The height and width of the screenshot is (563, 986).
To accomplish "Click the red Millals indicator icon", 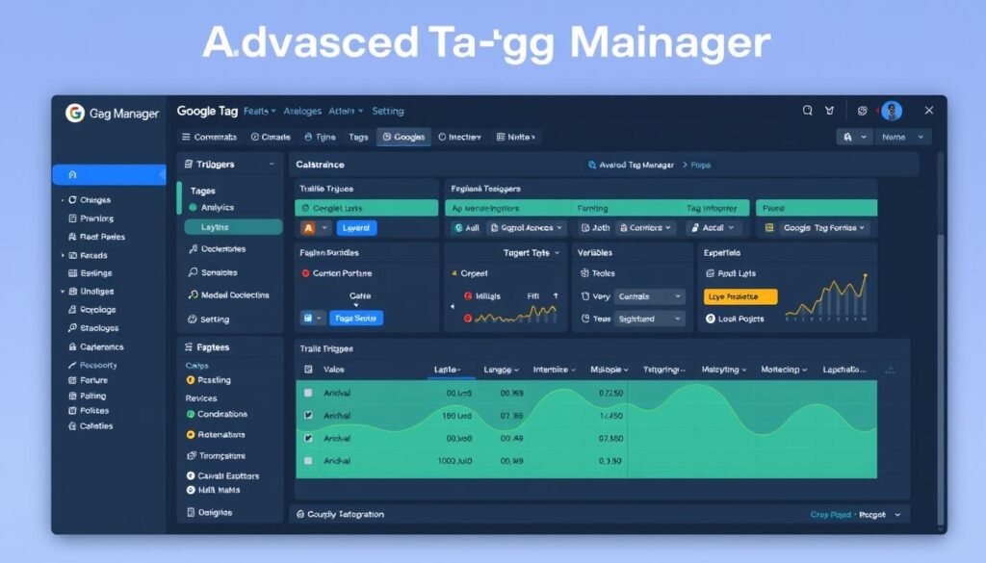I will coord(468,296).
